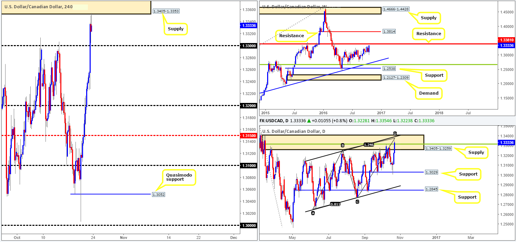Select the 1.3029 level label
This screenshot has width=516, height=242.
click(432, 172)
